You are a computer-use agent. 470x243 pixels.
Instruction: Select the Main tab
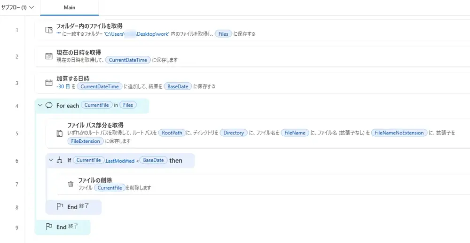click(x=70, y=8)
